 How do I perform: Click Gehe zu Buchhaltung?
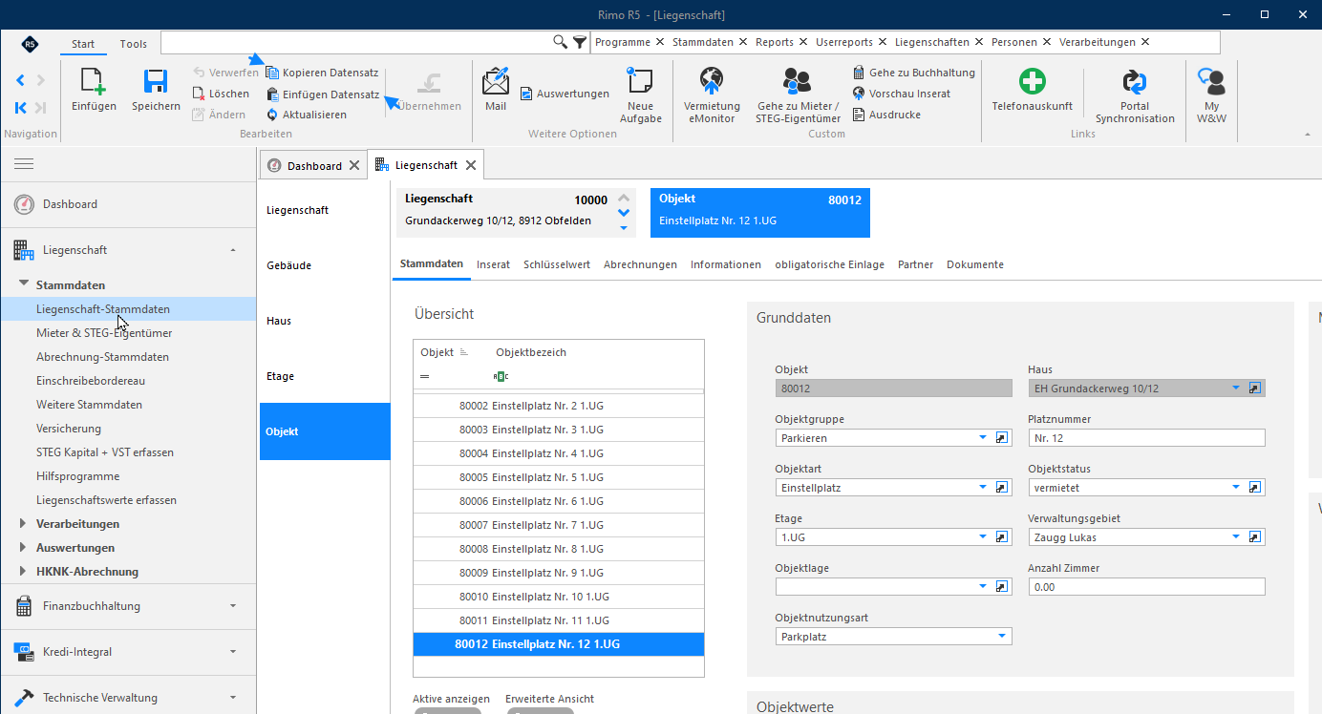914,73
